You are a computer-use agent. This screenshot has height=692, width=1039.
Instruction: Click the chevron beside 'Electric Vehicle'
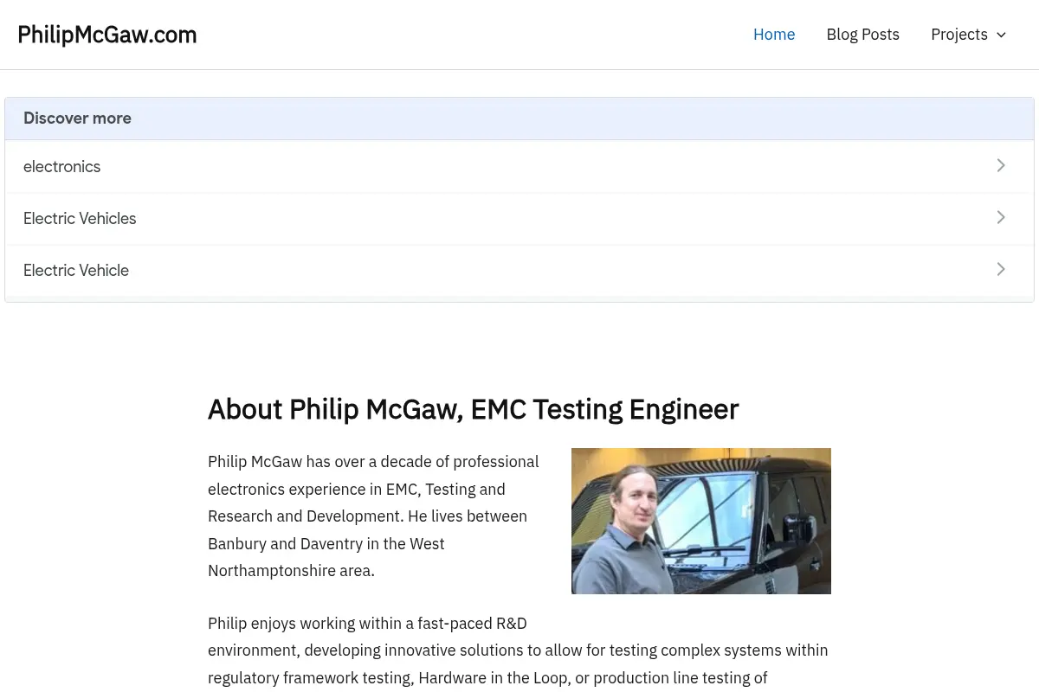coord(1001,269)
